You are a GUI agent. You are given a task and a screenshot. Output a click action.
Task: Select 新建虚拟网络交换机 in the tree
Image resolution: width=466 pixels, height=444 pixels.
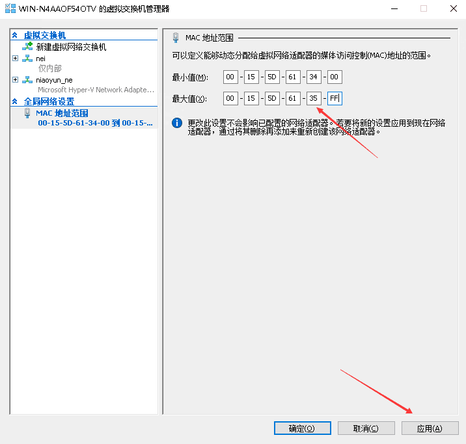pyautogui.click(x=71, y=47)
